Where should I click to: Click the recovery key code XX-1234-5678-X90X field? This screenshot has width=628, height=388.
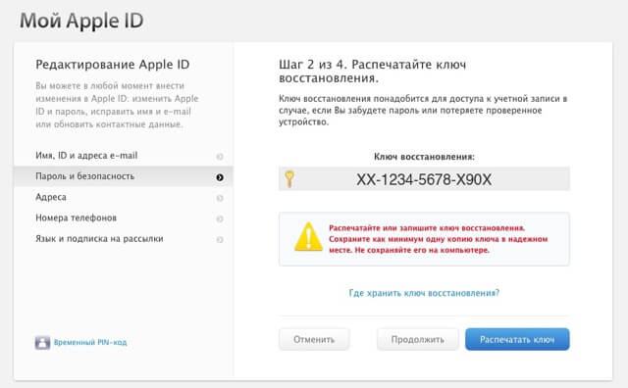[x=424, y=179]
